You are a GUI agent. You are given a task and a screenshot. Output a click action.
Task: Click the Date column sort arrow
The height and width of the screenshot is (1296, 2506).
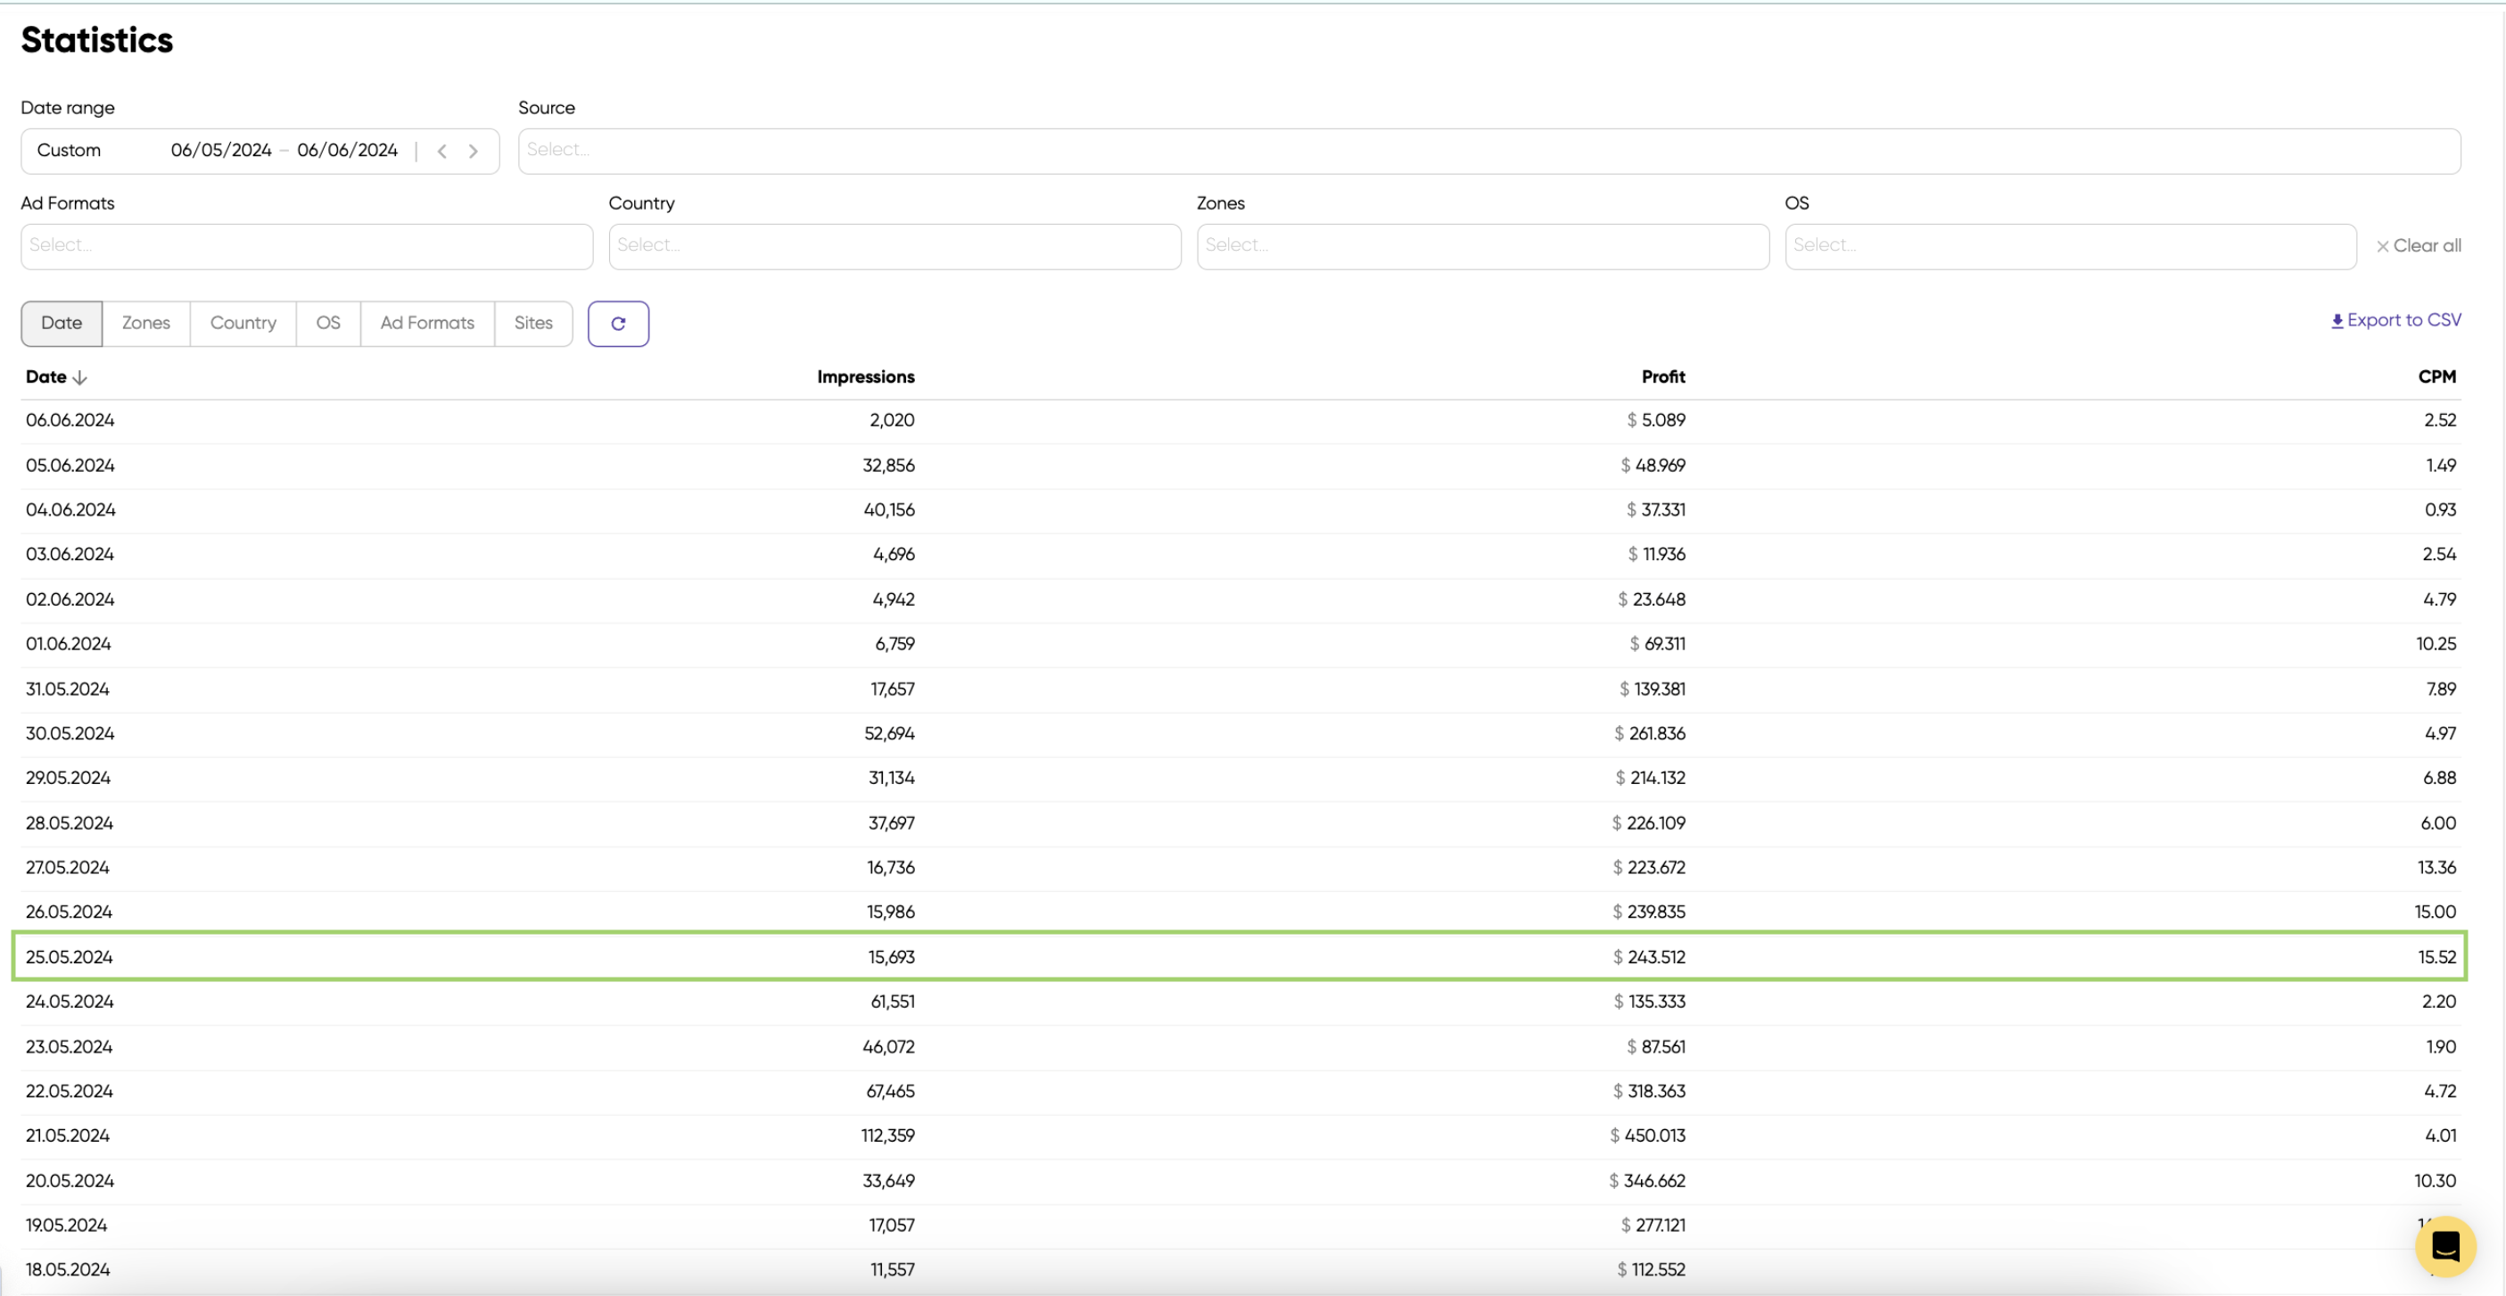click(x=79, y=377)
